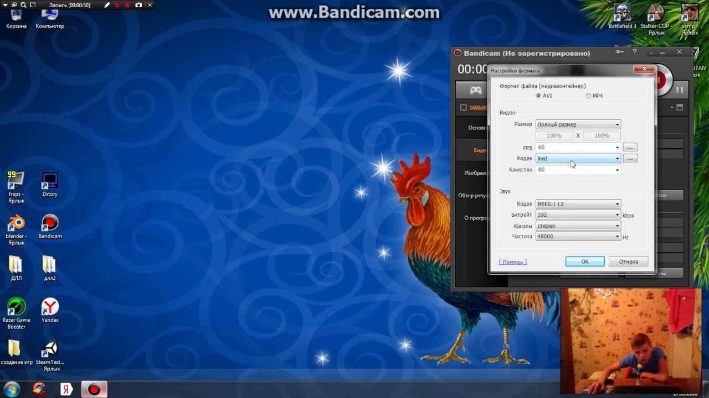This screenshot has height=398, width=709.
Task: Switch to the О программе tab in Bandicam
Action: 472,218
